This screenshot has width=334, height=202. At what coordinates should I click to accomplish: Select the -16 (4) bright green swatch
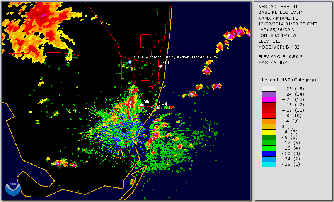269,148
